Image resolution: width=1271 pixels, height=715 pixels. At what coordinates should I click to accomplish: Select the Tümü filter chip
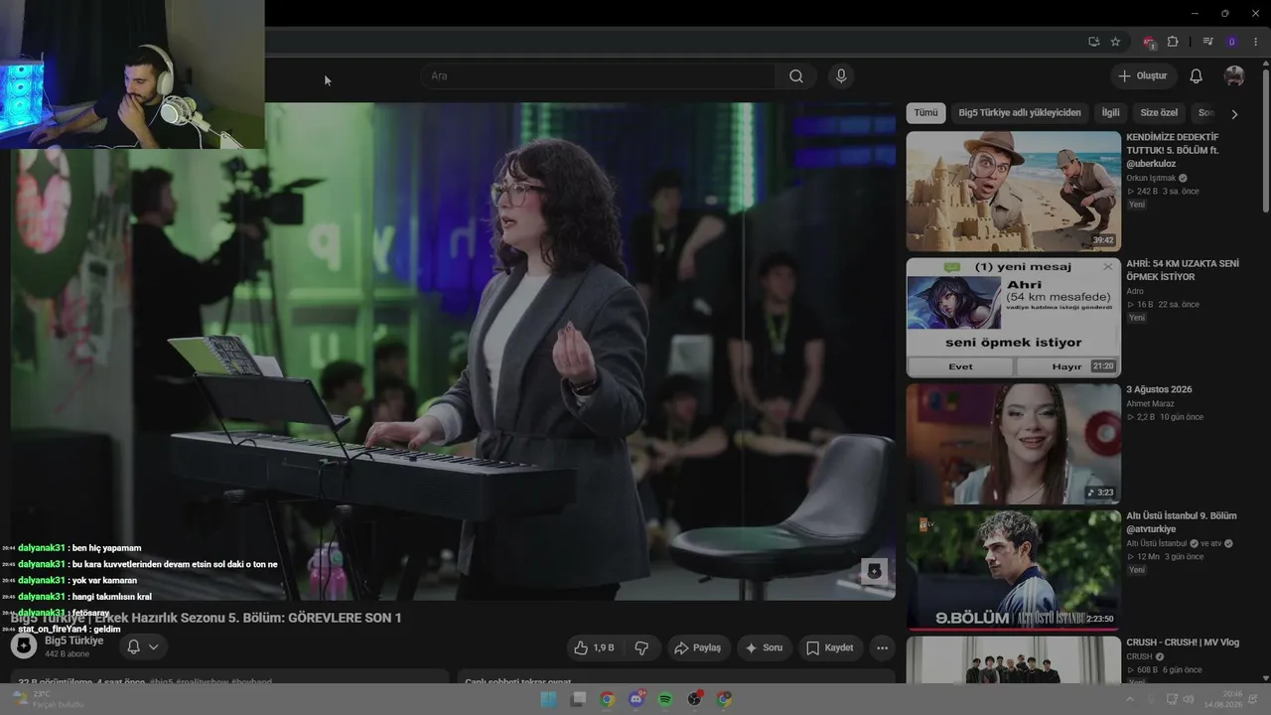925,113
